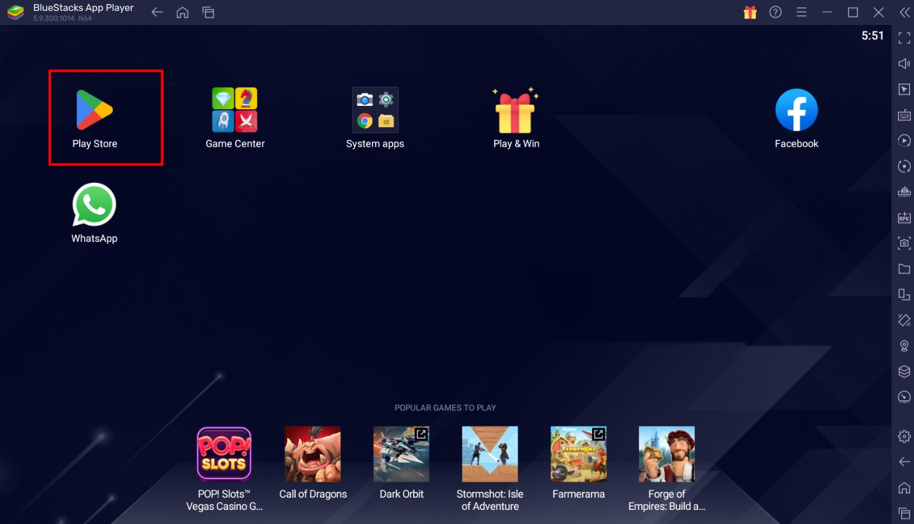Set the device location
Viewport: 914px width, 524px height.
click(x=904, y=346)
